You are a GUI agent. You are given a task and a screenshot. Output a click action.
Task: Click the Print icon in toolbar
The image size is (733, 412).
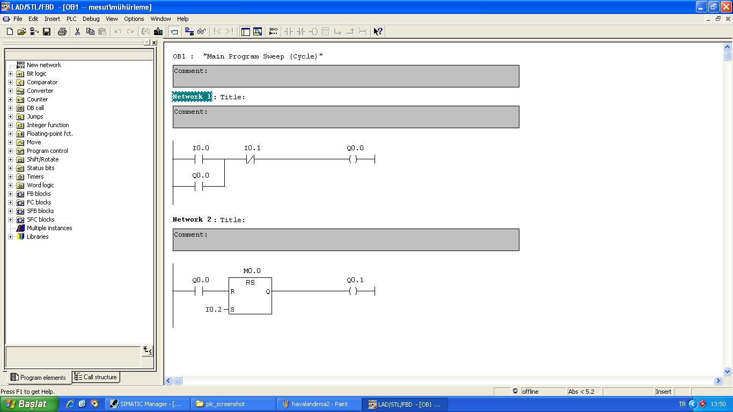point(62,32)
